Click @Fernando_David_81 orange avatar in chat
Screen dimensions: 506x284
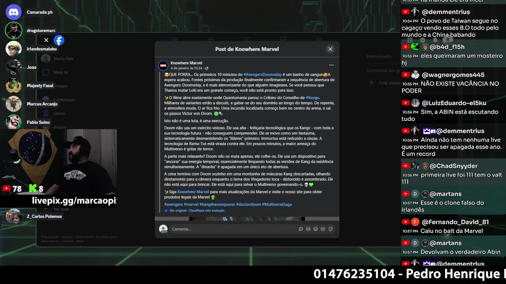tap(415, 222)
